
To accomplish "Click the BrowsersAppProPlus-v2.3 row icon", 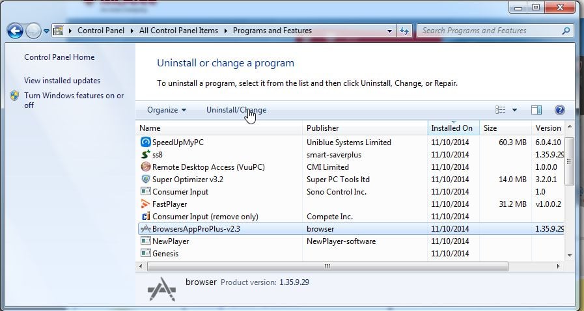I will (x=146, y=228).
